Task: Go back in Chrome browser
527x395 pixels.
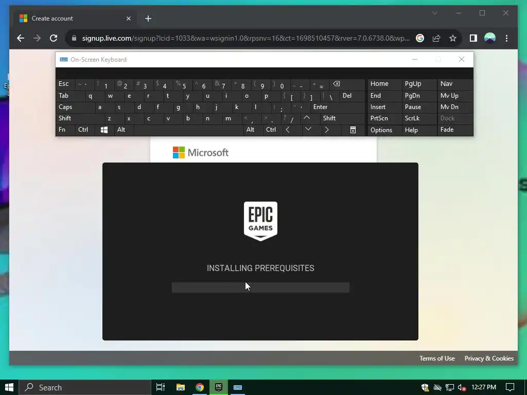Action: tap(21, 38)
